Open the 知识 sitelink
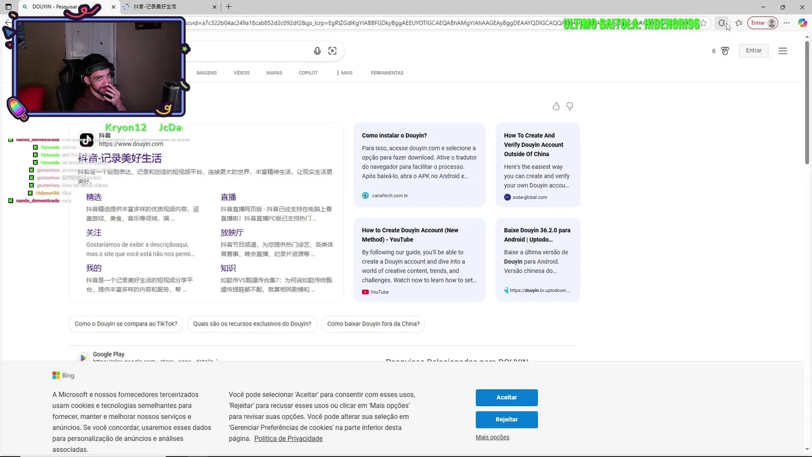Image resolution: width=812 pixels, height=457 pixels. click(228, 268)
